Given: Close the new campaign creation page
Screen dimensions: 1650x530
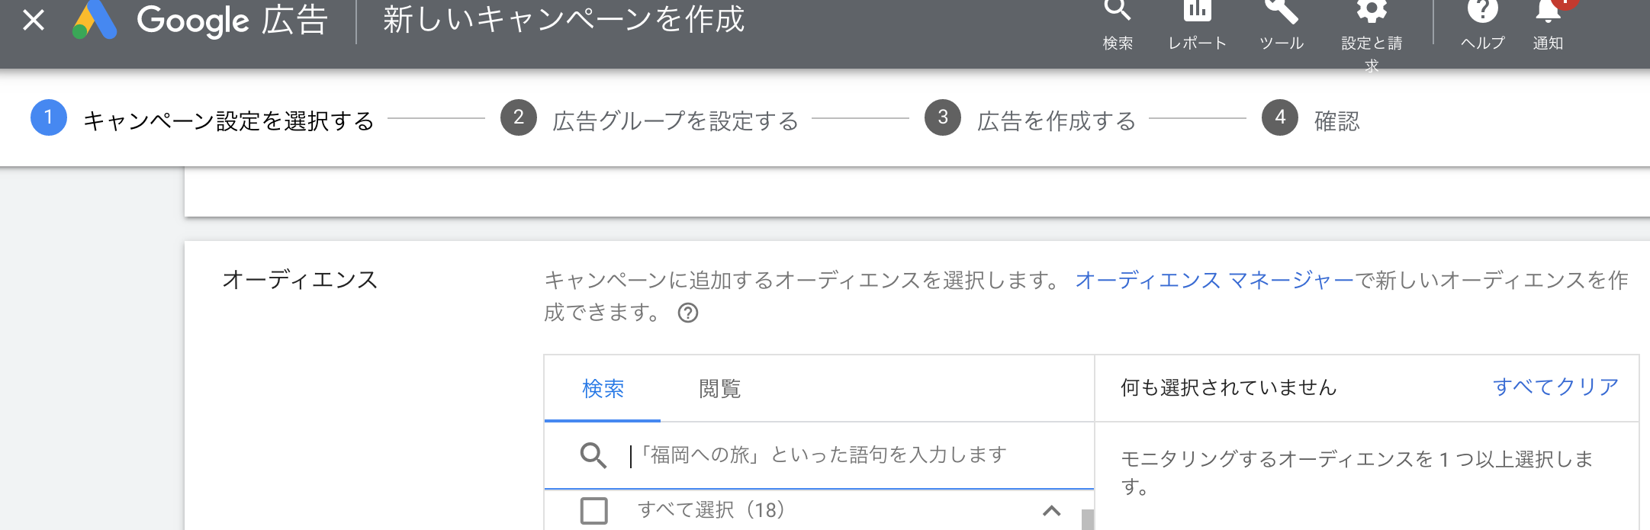Looking at the screenshot, I should point(34,21).
